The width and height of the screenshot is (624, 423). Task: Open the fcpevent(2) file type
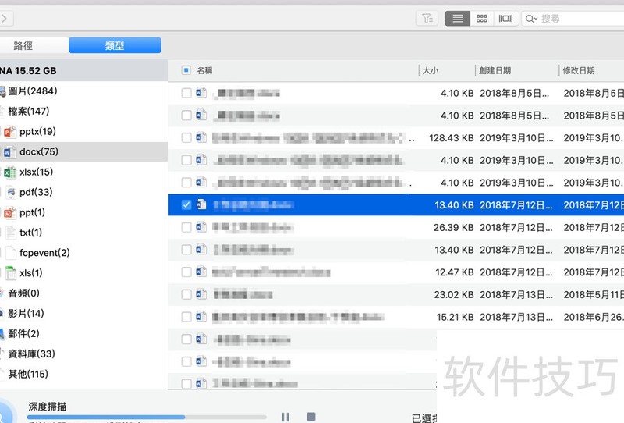coord(44,253)
